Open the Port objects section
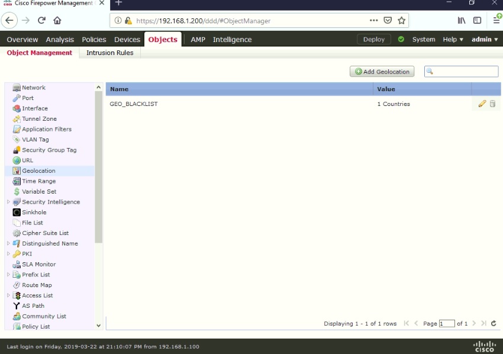Image resolution: width=503 pixels, height=354 pixels. pyautogui.click(x=17, y=98)
